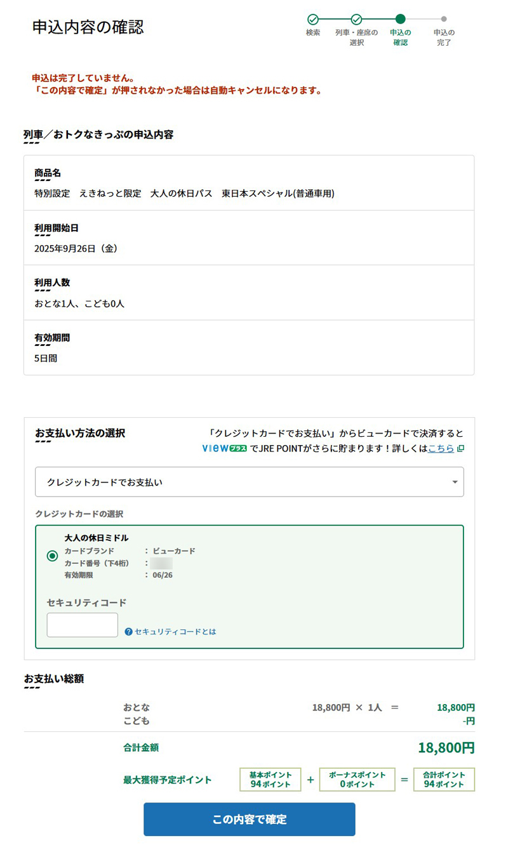Viewport: 508px width, 845px height.
Task: Click the 検索 completed step checkmark icon
Action: [x=312, y=19]
